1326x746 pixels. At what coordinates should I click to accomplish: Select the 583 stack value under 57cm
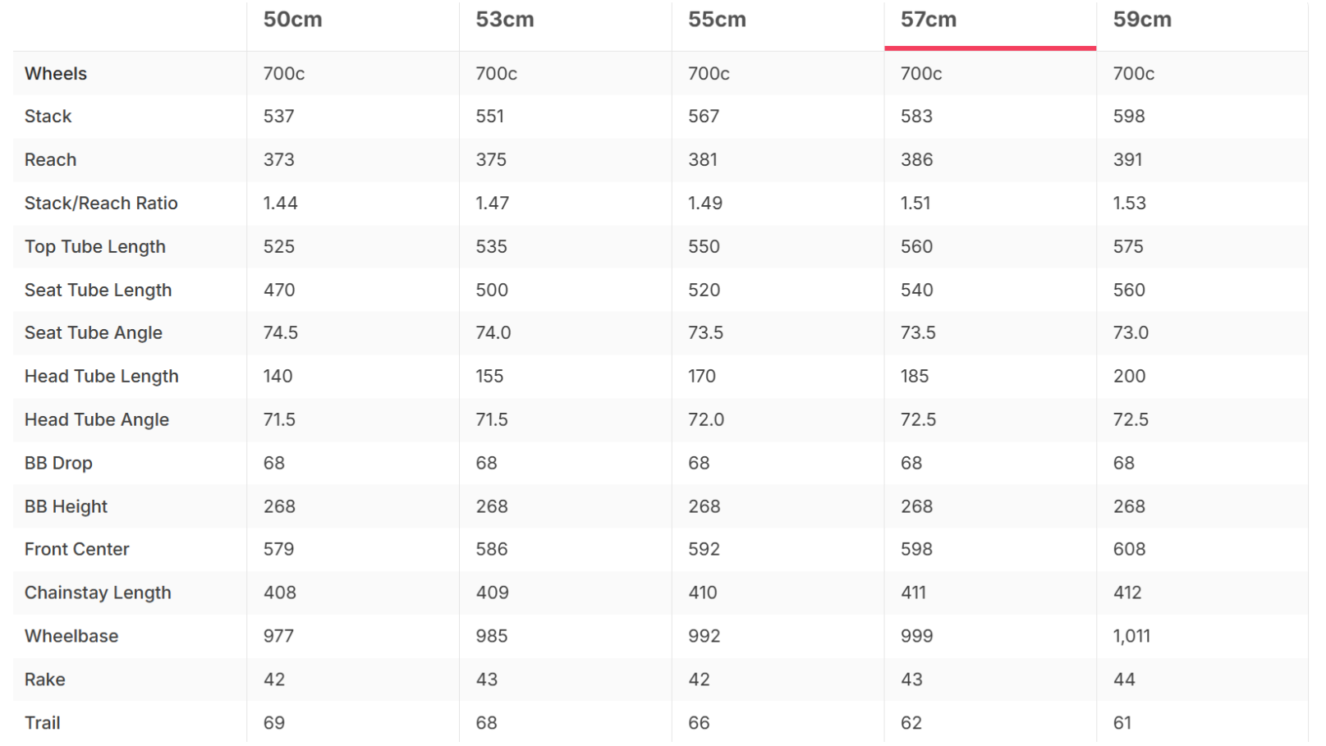pyautogui.click(x=916, y=117)
